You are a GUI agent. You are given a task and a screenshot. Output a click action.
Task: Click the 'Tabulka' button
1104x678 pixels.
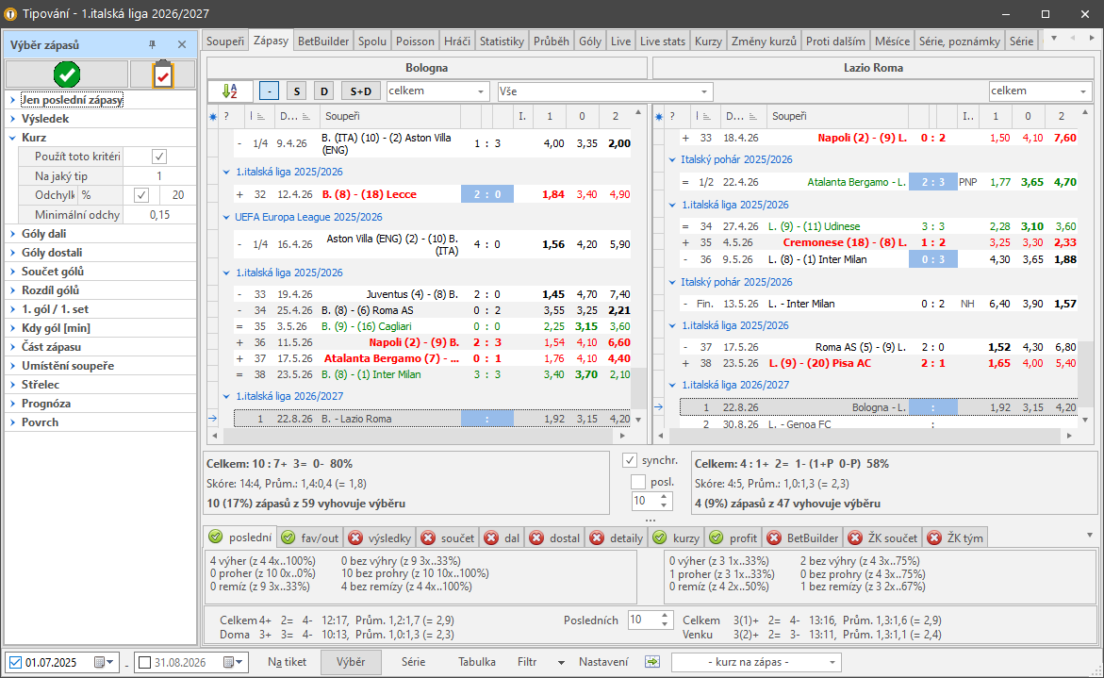coord(477,662)
